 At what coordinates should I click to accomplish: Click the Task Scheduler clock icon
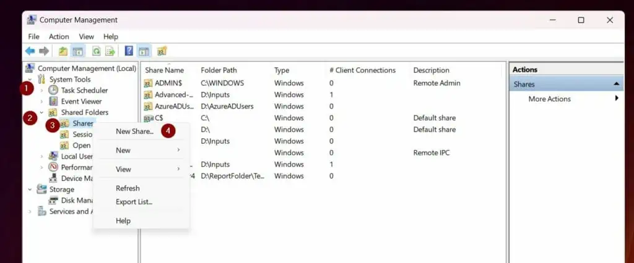click(53, 90)
